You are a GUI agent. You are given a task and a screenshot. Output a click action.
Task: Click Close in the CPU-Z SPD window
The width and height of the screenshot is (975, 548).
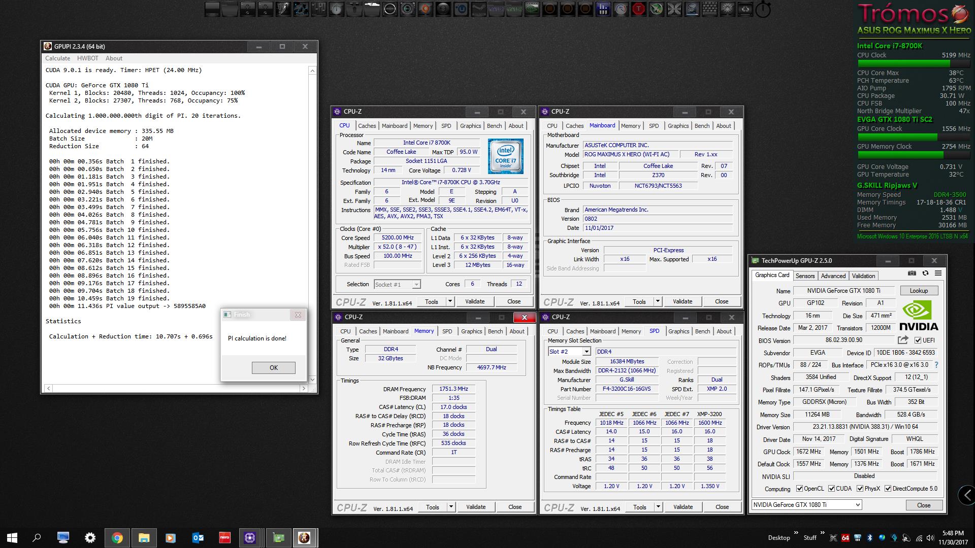722,507
